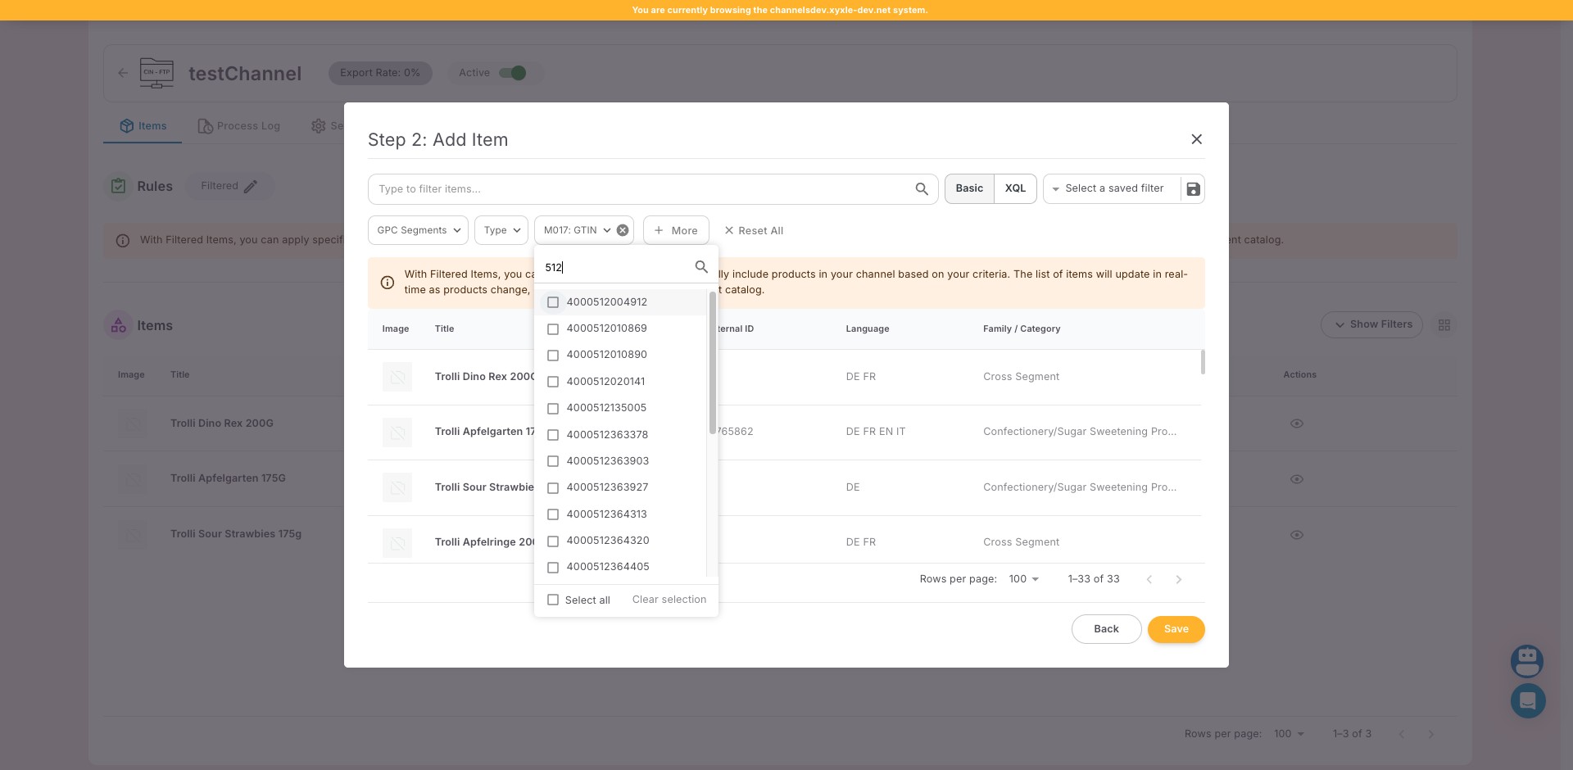This screenshot has width=1573, height=770.
Task: Click the magnifier icon in the main filter bar
Action: [922, 189]
